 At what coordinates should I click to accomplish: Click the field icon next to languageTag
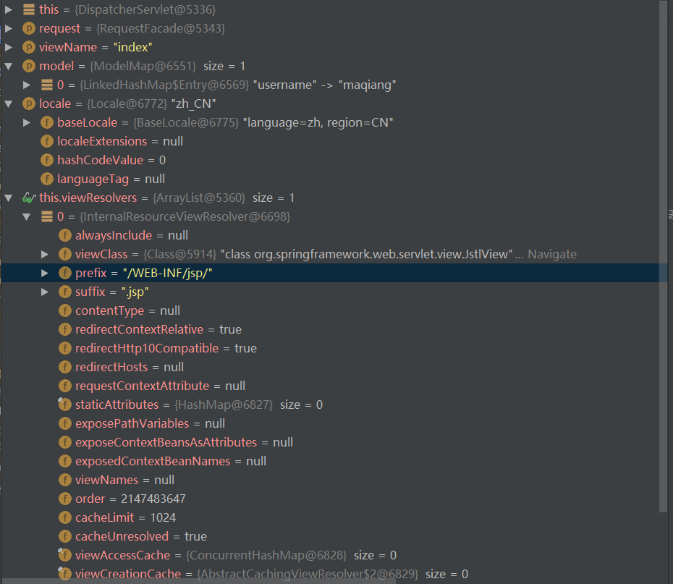[47, 179]
